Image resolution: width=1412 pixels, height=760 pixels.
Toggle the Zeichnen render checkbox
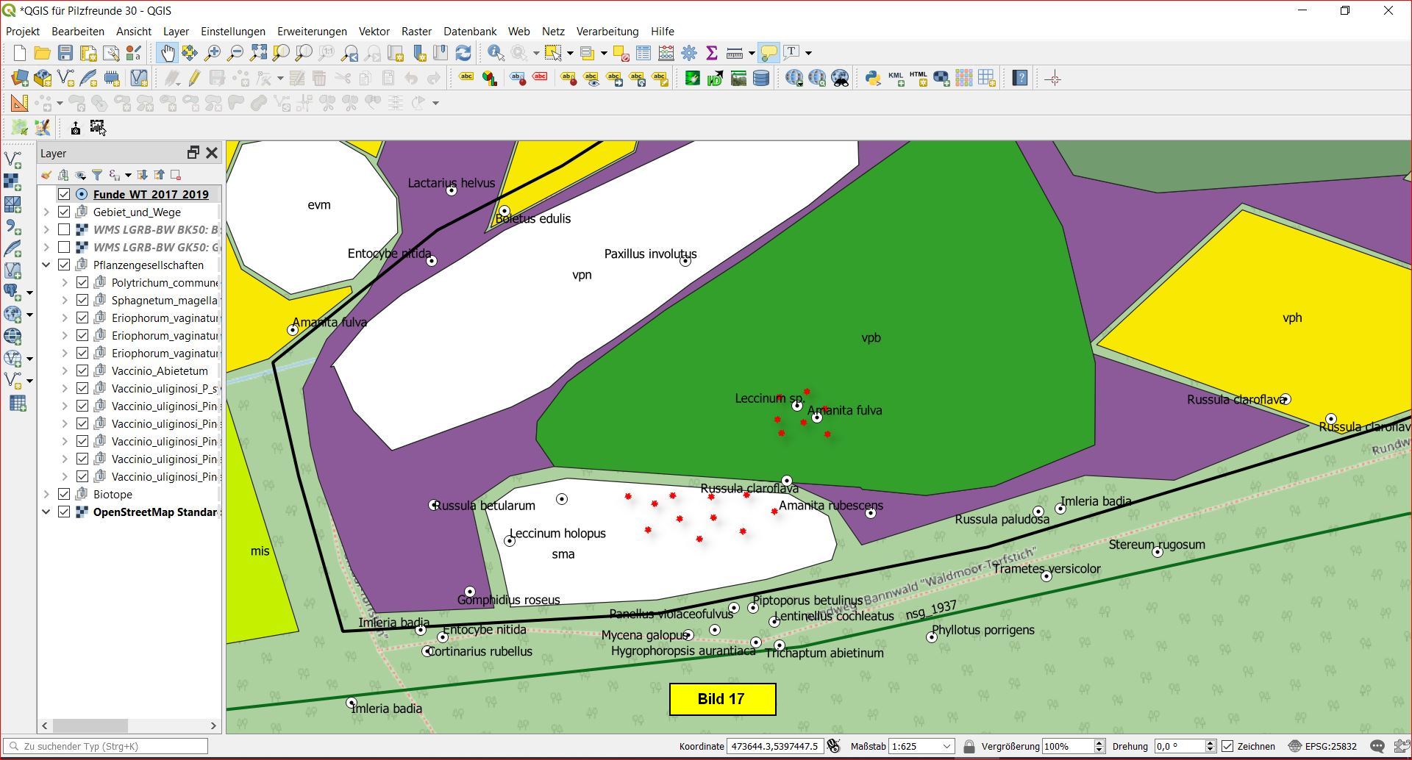tap(1227, 746)
